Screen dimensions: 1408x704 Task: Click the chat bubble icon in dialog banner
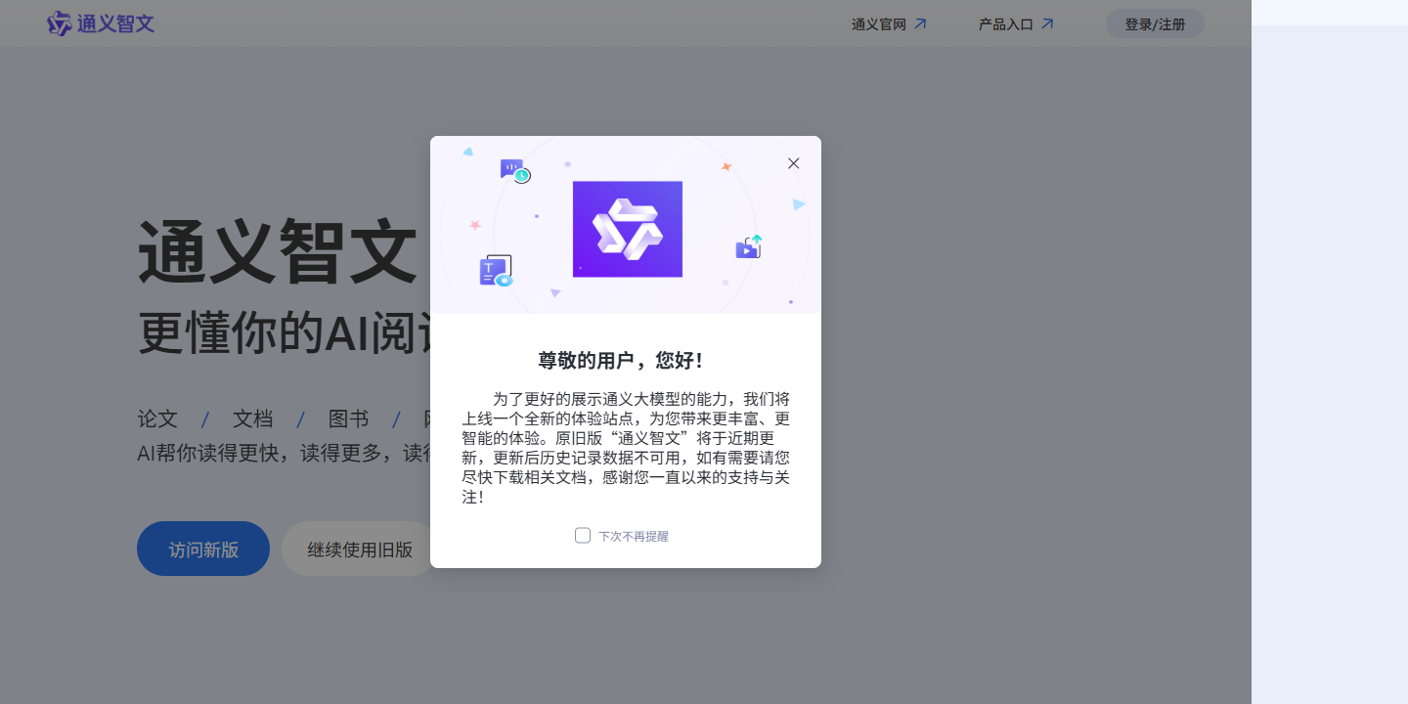[x=514, y=170]
